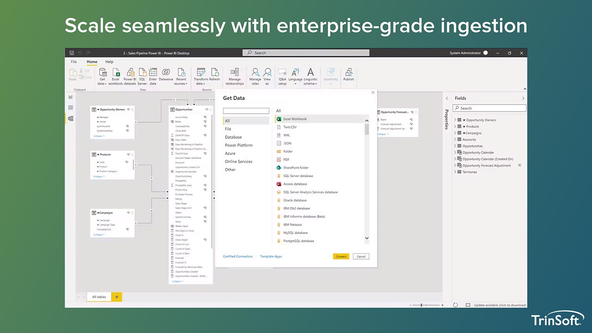Switch to Report view in left sidebar
This screenshot has width=592, height=333.
point(70,97)
